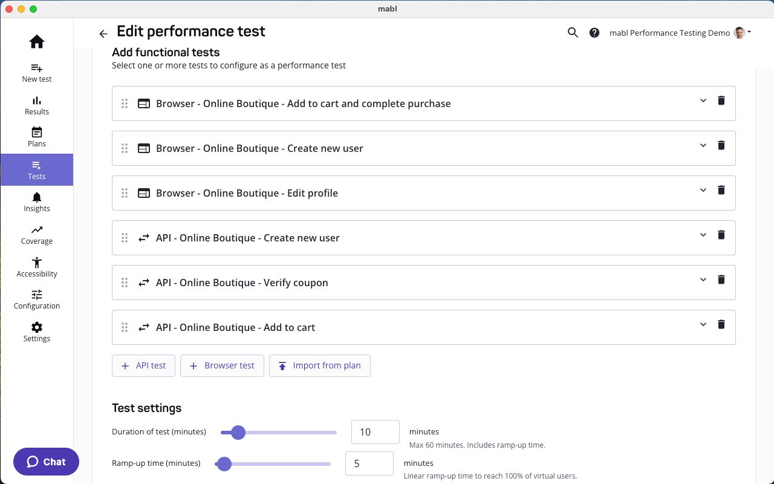Expand 'API - Online Boutique - Verify coupon' details
This screenshot has width=774, height=484.
[x=703, y=280]
